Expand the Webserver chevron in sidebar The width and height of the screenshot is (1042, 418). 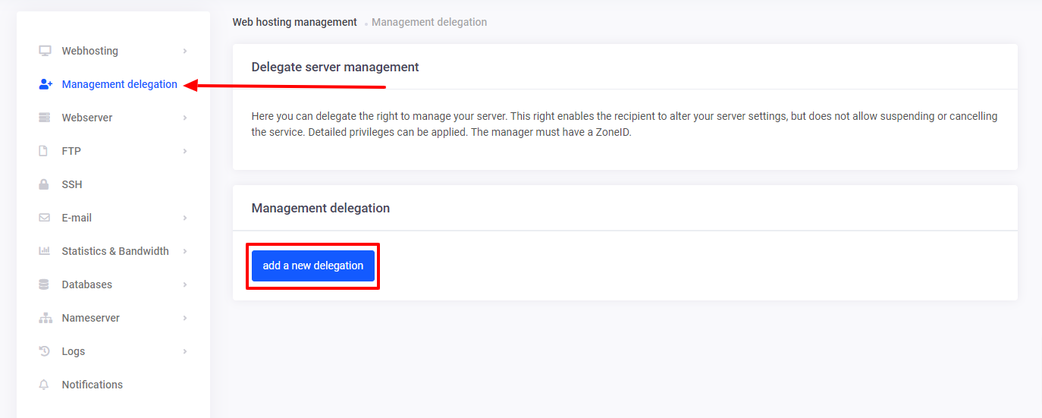(185, 118)
